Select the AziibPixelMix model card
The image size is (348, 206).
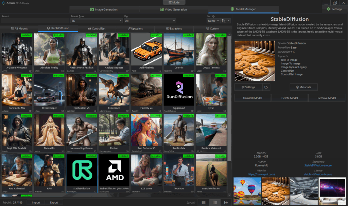tap(146, 53)
